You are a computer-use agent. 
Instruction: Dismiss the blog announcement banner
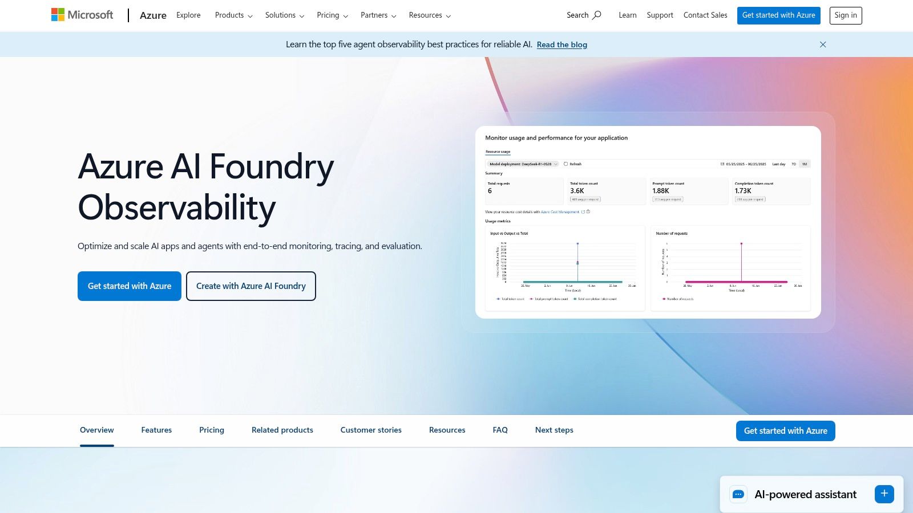(823, 44)
